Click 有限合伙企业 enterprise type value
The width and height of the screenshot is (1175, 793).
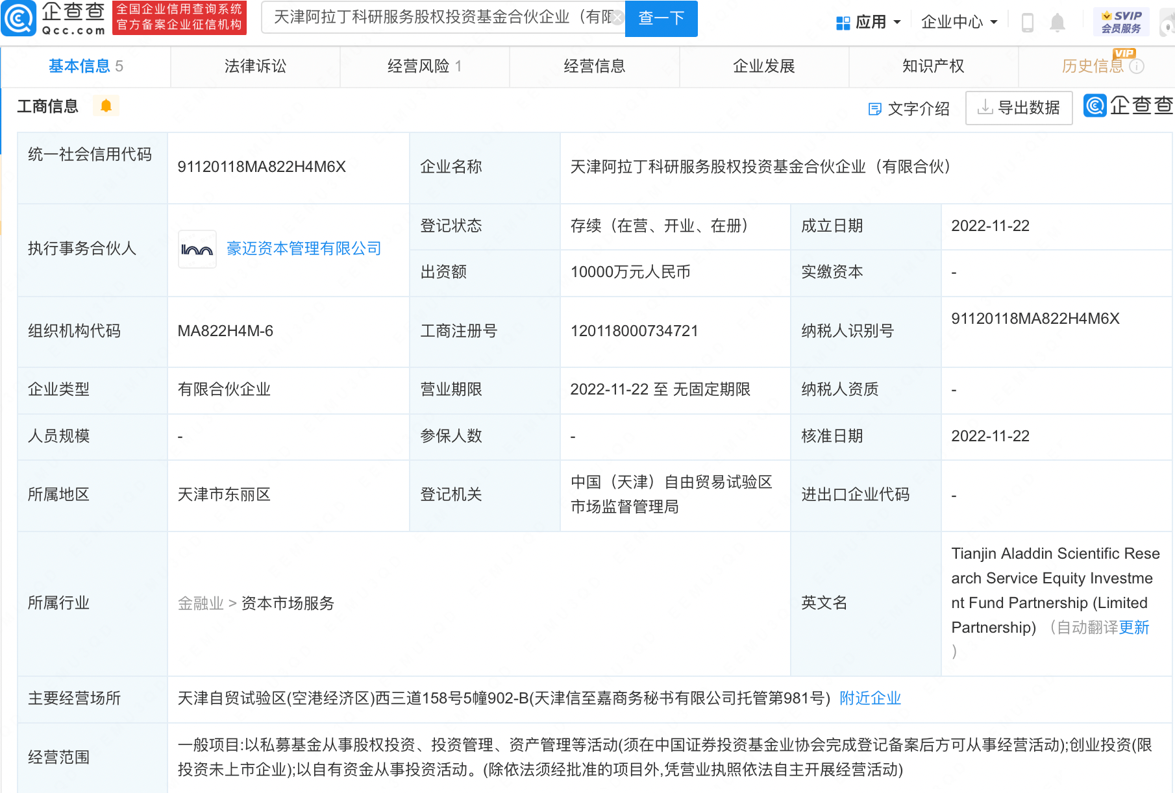point(224,389)
